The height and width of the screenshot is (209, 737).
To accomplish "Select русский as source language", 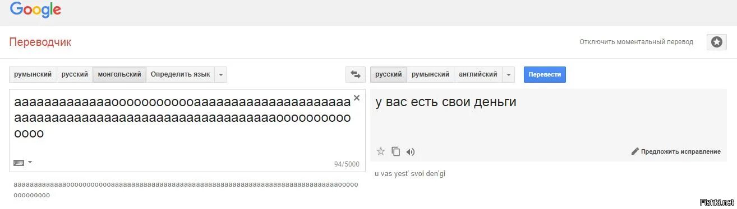I will (x=75, y=74).
